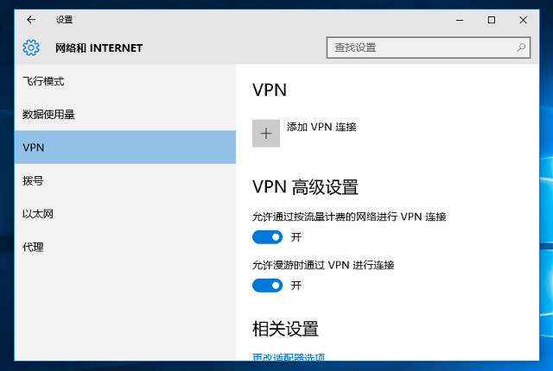Open the 更改适配器选项 link
The height and width of the screenshot is (371, 553).
click(289, 357)
